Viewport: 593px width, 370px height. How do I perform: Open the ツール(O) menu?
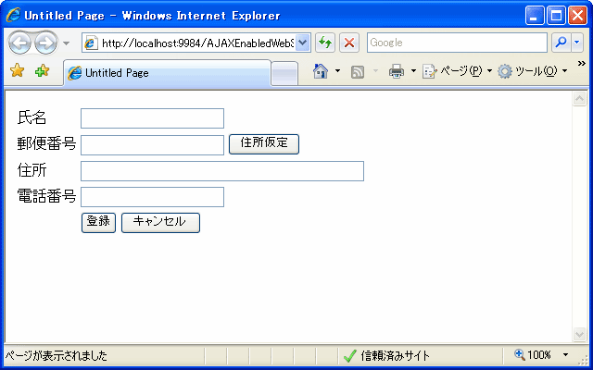pos(533,71)
